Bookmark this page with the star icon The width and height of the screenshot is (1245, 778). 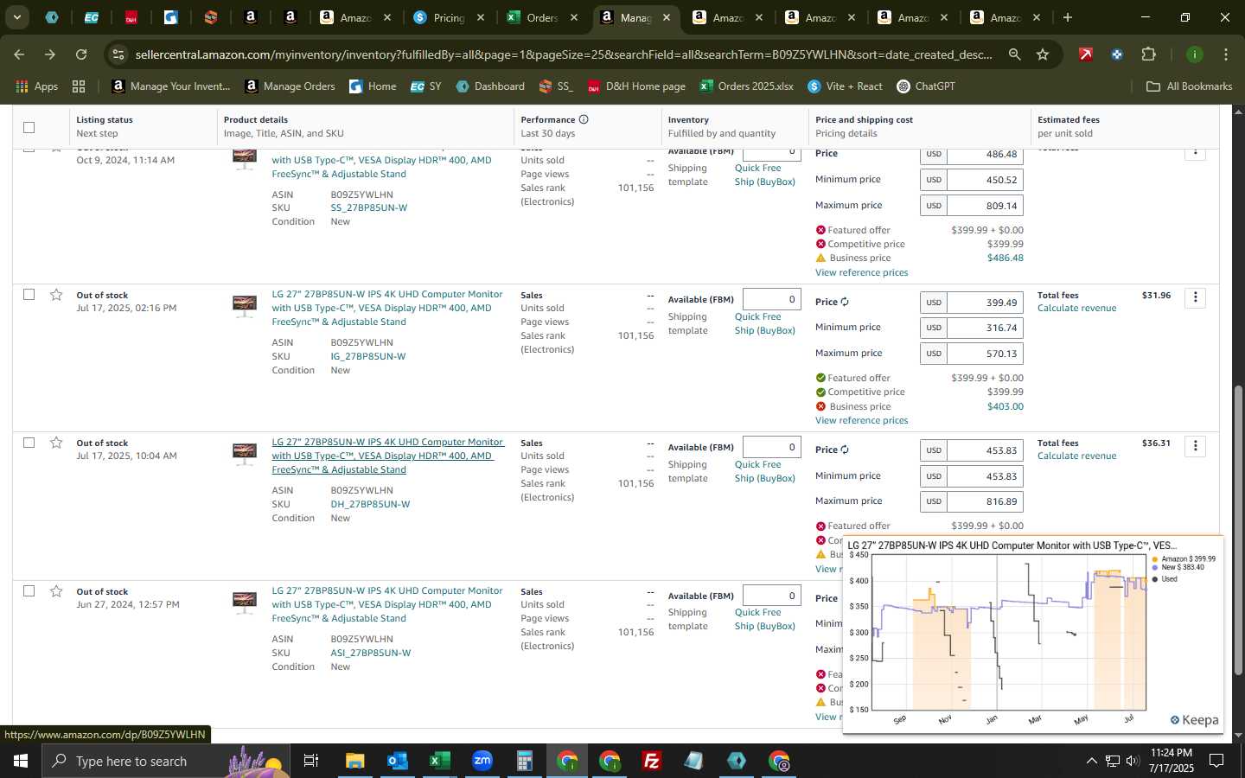[x=1043, y=54]
